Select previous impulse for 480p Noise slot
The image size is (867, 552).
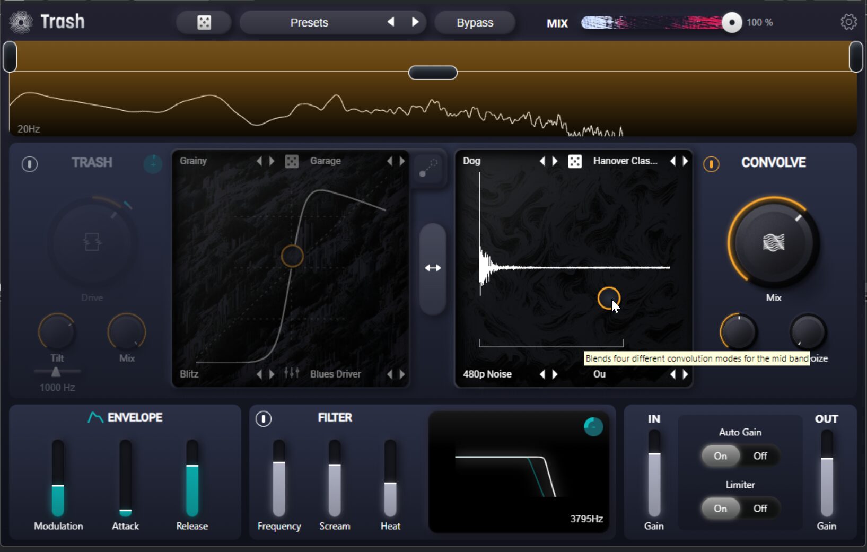[x=542, y=374]
